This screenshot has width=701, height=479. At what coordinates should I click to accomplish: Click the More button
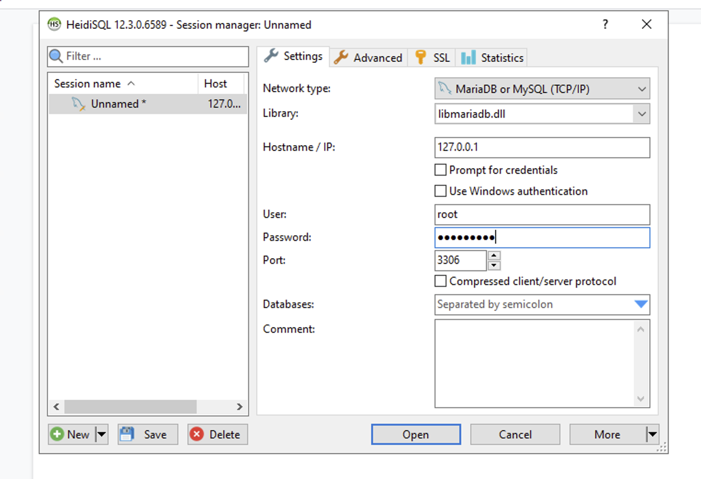tap(608, 434)
